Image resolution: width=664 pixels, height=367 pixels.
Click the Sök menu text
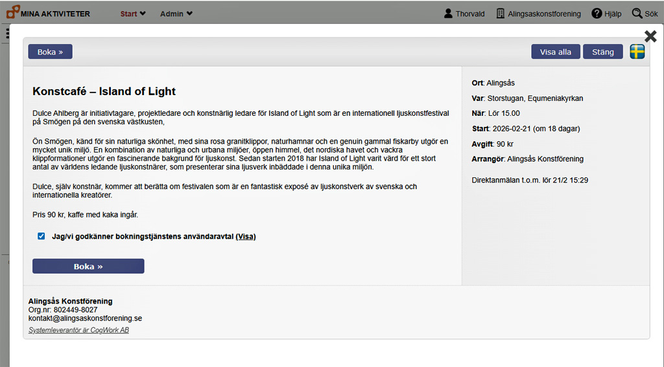point(651,14)
